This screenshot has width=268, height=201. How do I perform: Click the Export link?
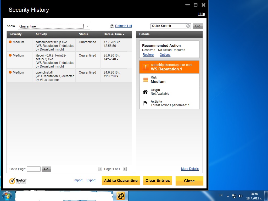[x=91, y=180]
